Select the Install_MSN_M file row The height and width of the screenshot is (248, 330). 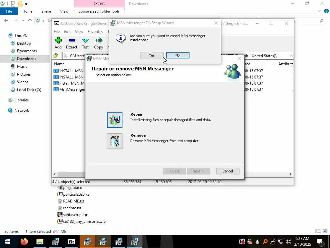[x=70, y=83]
